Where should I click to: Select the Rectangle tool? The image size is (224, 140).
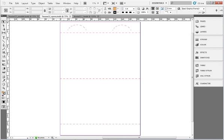(4, 56)
